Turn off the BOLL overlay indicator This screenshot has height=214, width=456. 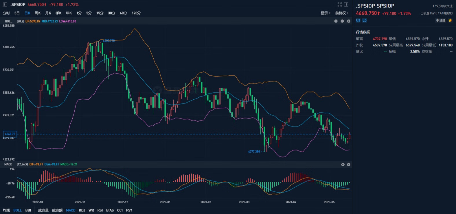point(17,210)
